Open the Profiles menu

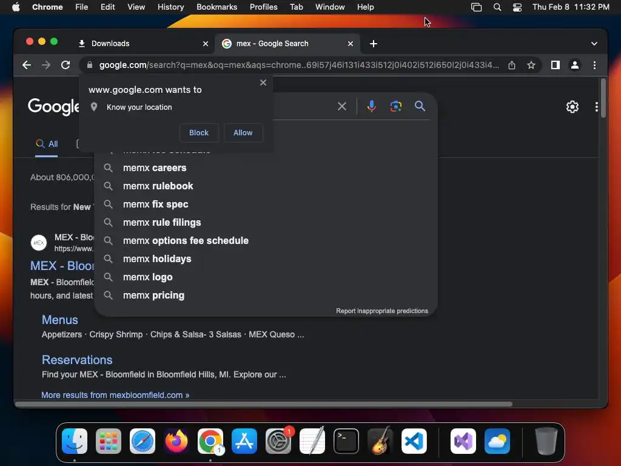[x=263, y=7]
